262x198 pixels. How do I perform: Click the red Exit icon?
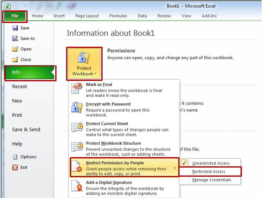[15, 167]
